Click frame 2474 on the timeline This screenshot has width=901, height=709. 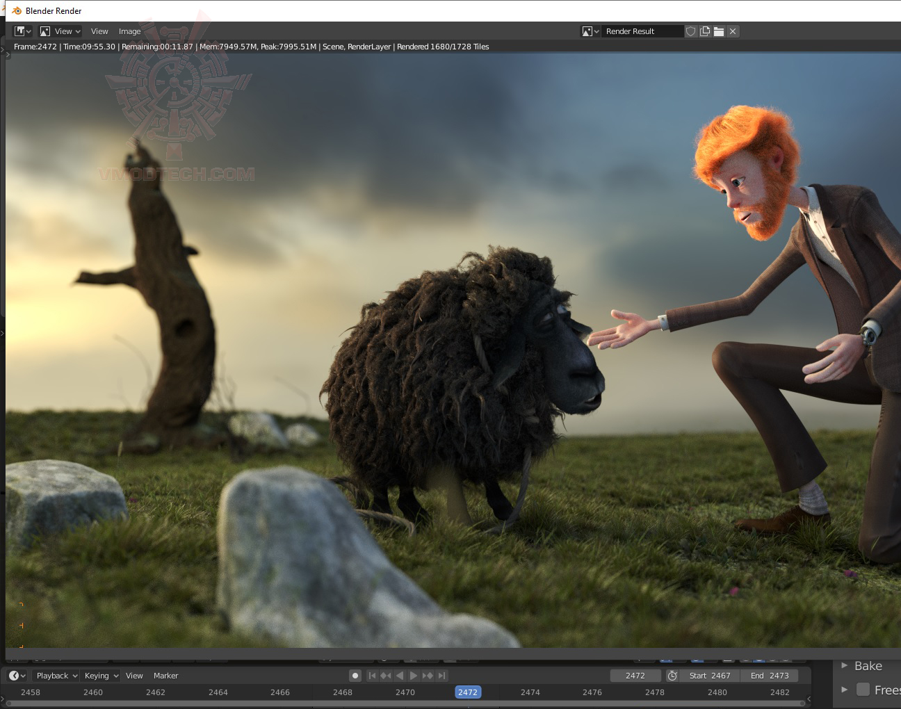(530, 692)
